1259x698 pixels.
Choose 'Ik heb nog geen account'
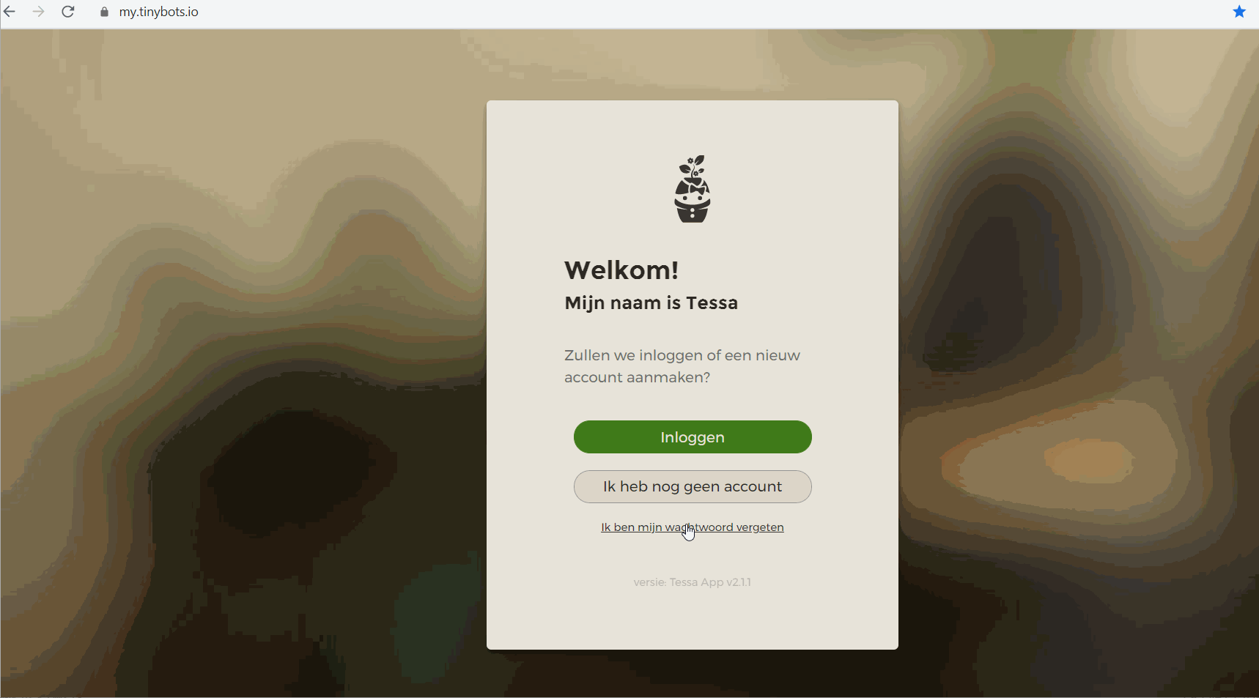coord(693,486)
